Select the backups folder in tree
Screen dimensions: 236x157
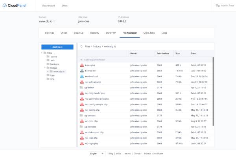54,64
